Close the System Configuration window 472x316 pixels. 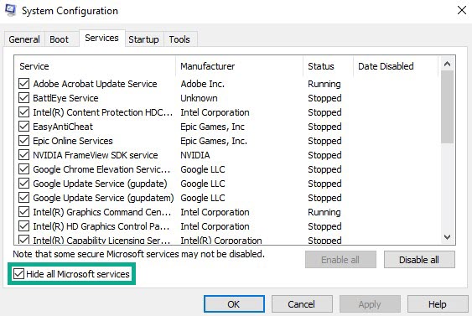point(461,10)
